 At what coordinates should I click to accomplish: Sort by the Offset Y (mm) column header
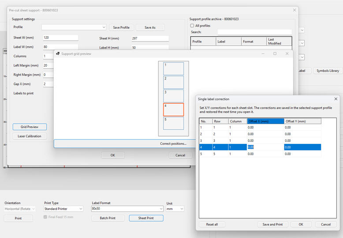point(302,121)
